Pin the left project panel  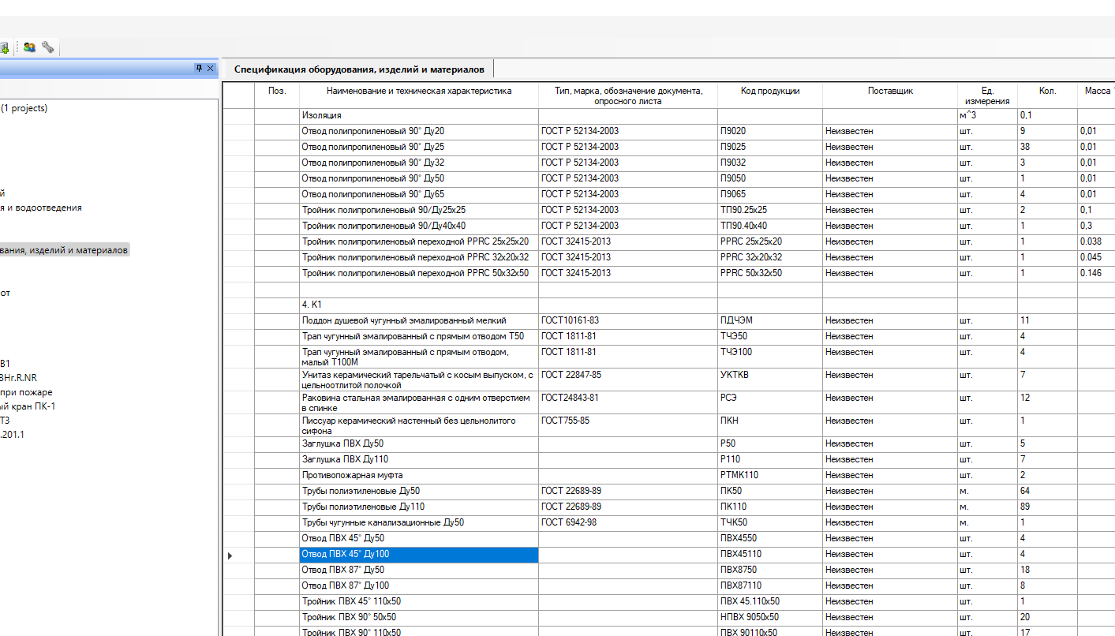click(200, 69)
